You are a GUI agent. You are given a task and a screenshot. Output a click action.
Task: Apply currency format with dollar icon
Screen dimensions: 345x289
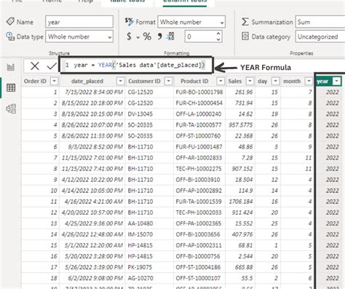point(129,36)
